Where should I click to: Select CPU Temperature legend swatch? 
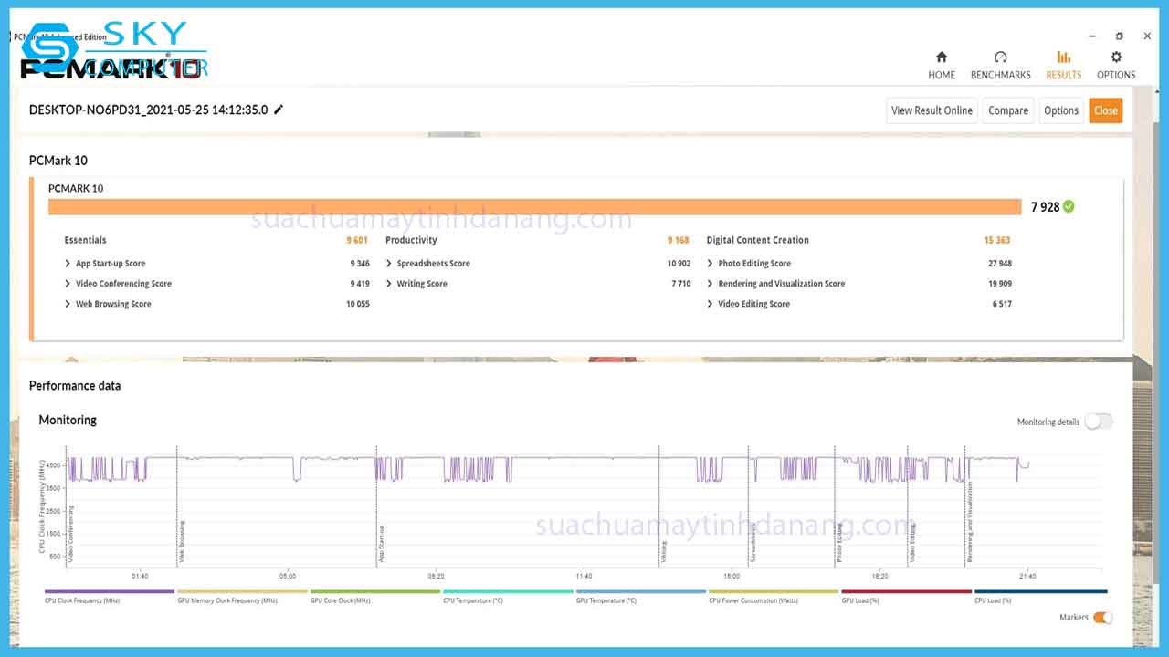(508, 591)
